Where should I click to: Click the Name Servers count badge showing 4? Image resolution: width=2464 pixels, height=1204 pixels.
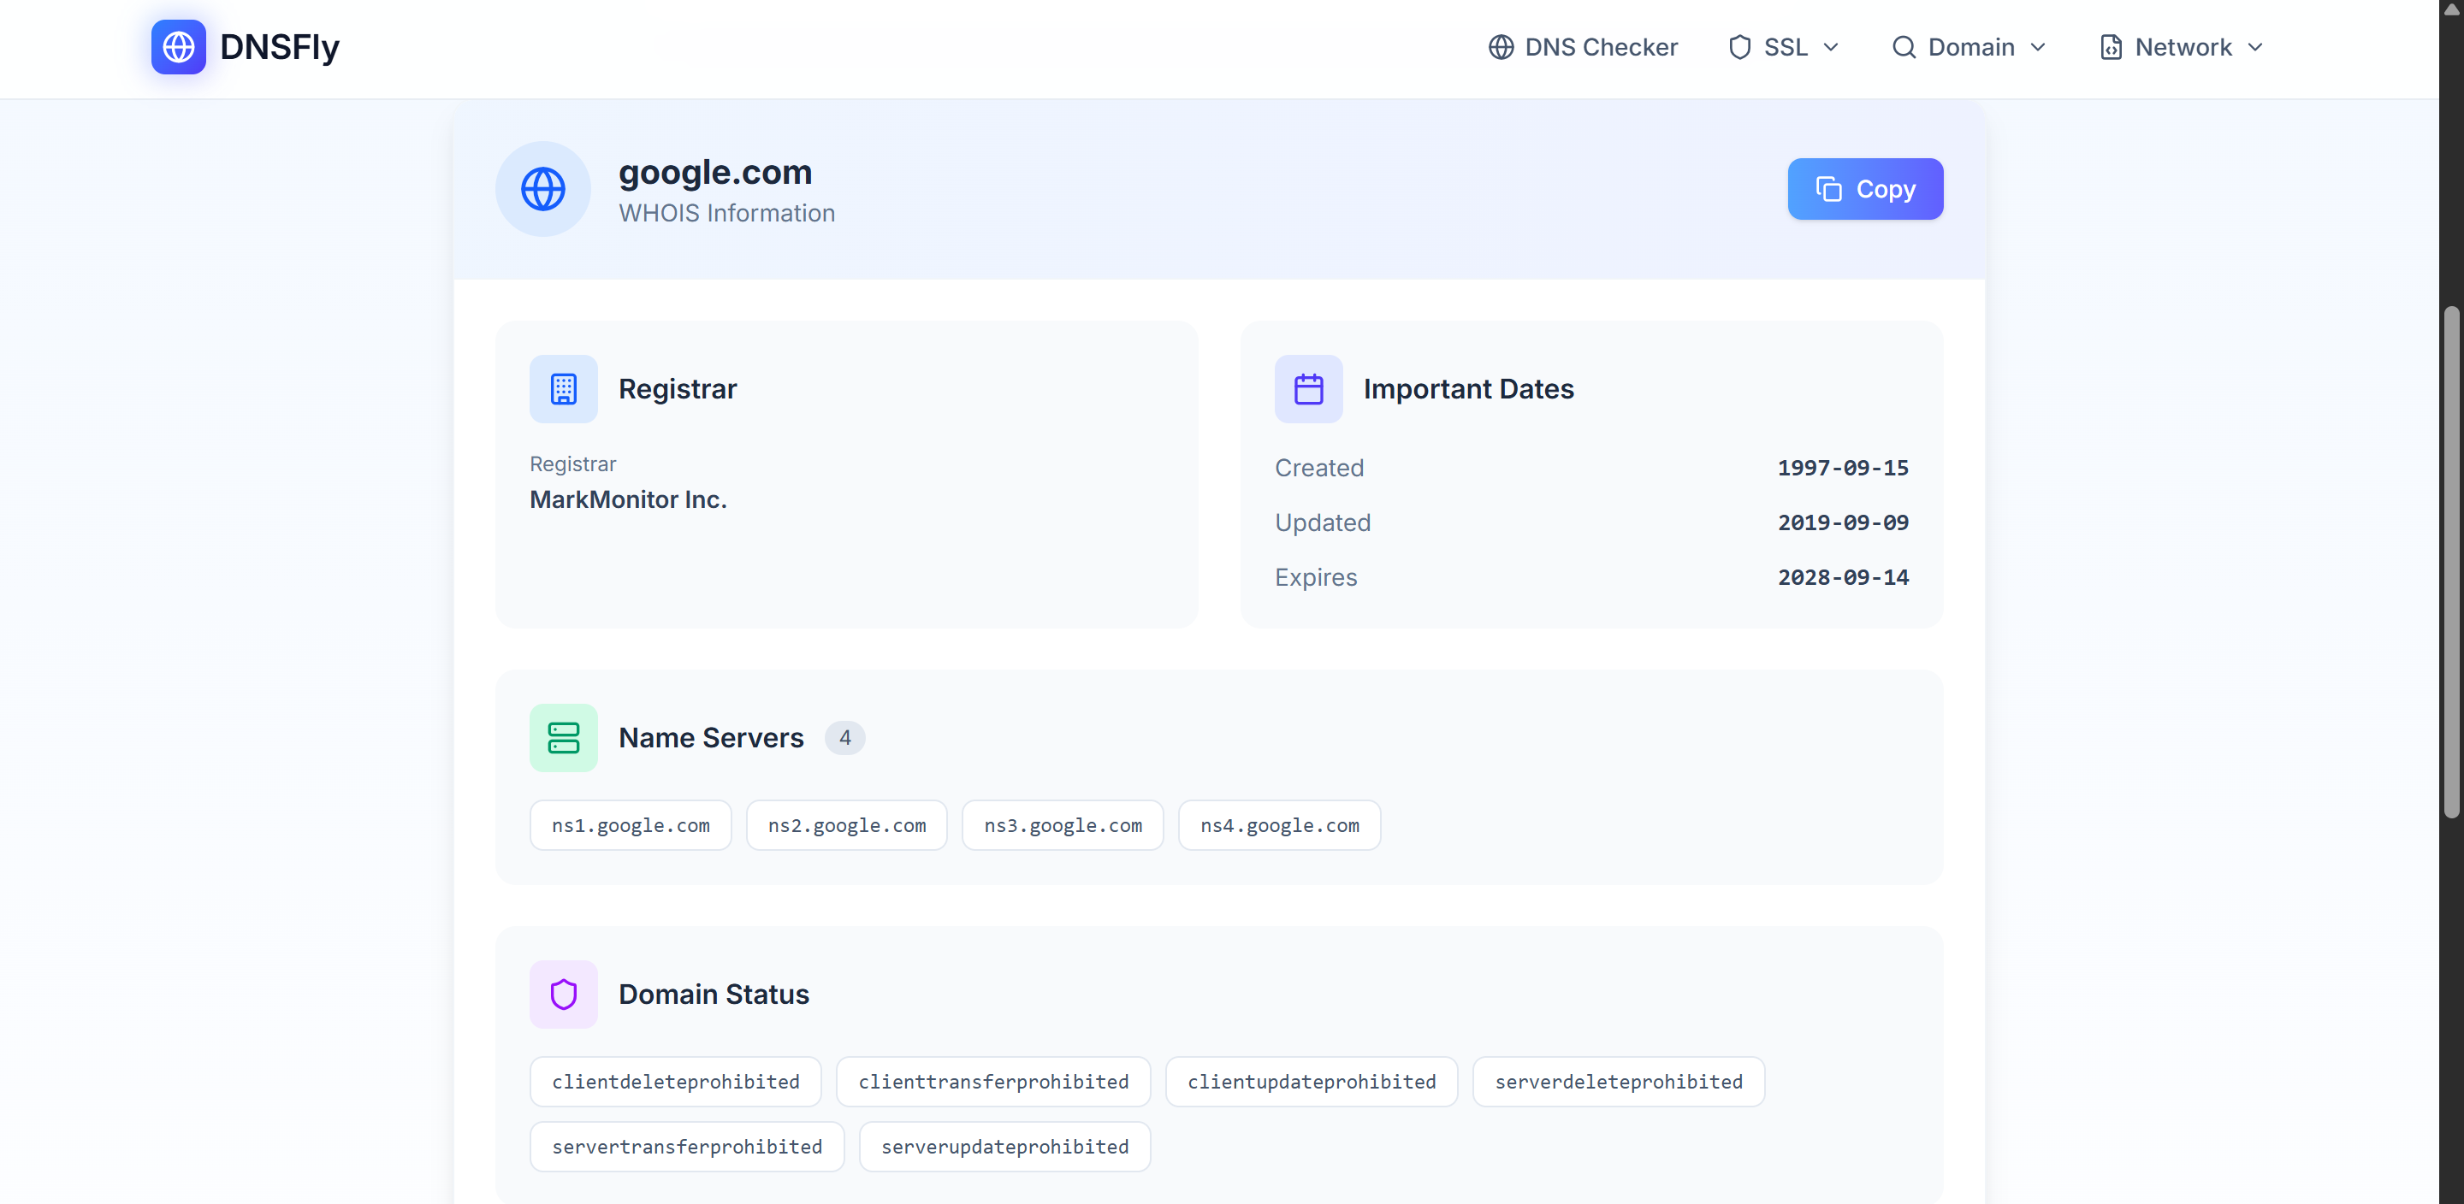844,736
